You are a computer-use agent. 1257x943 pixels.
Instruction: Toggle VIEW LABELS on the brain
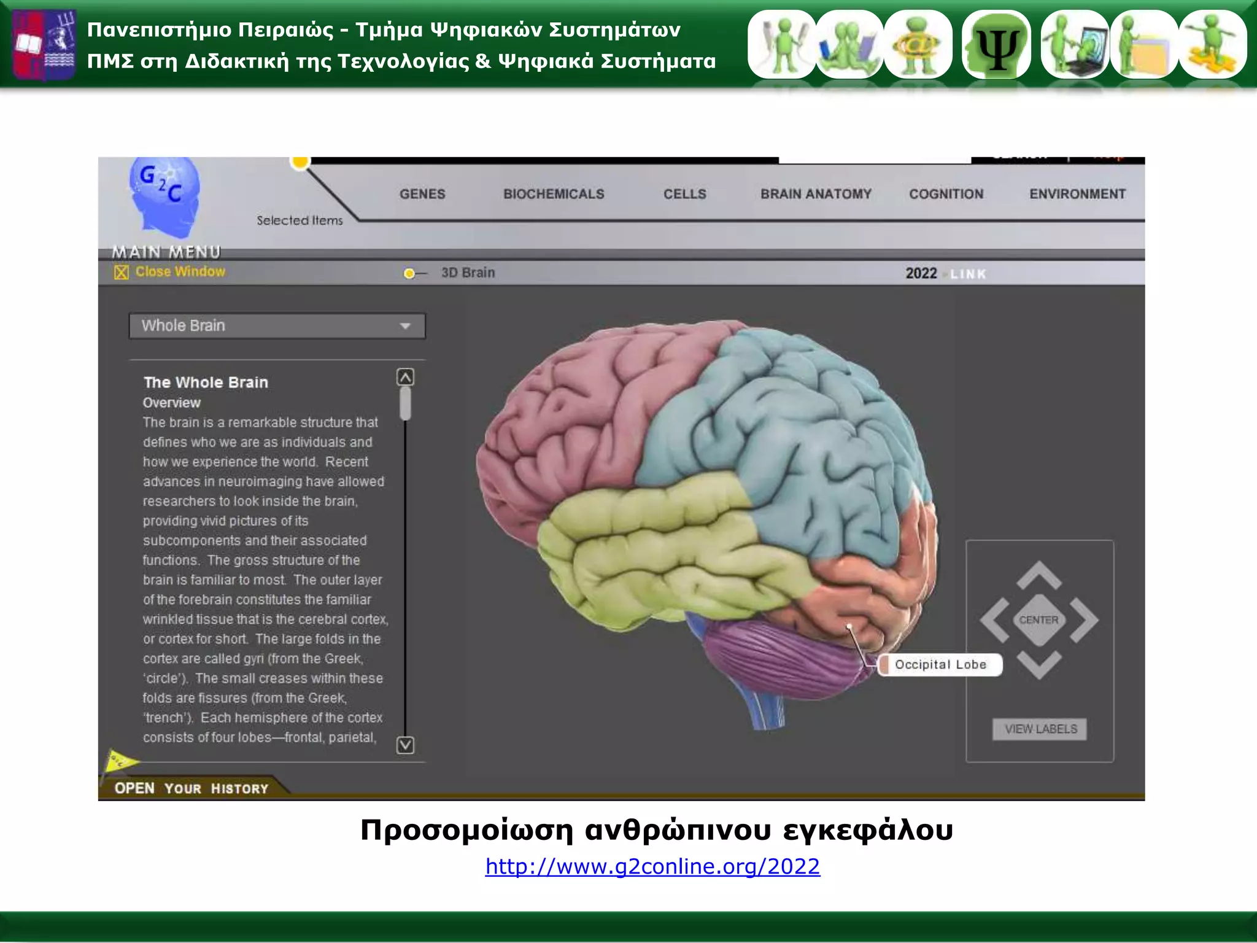pos(1040,729)
